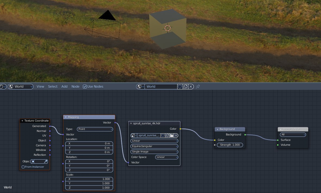This screenshot has height=193, width=321.
Task: Open the All target dropdown in World Output
Action: tap(293, 135)
